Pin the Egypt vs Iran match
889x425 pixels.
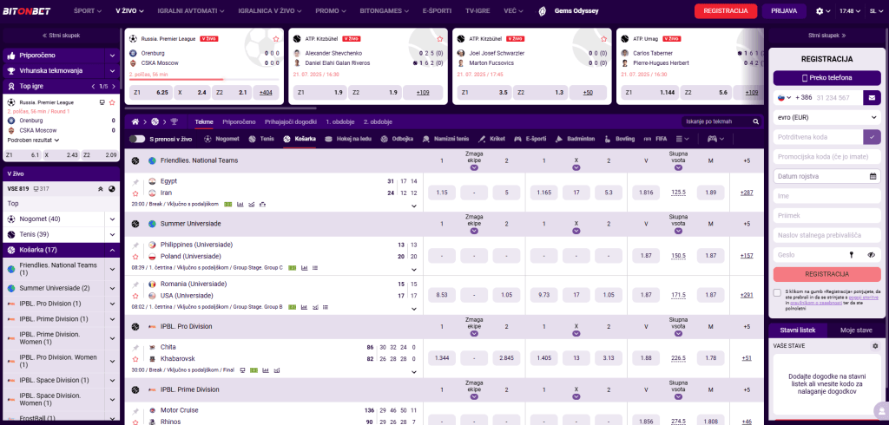coord(135,182)
